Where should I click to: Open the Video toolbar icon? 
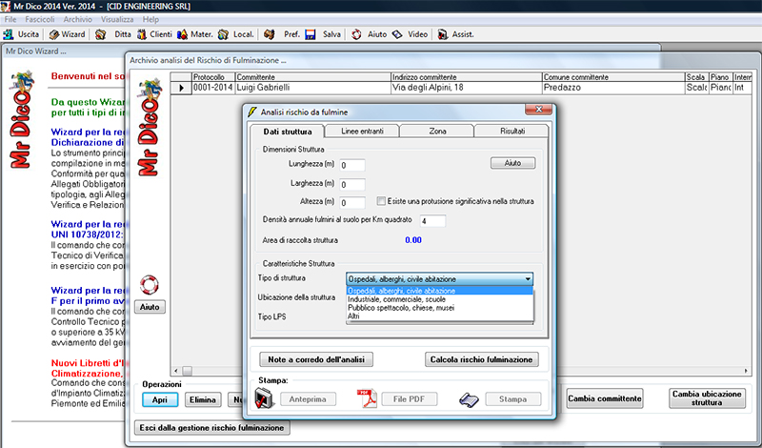(x=397, y=34)
